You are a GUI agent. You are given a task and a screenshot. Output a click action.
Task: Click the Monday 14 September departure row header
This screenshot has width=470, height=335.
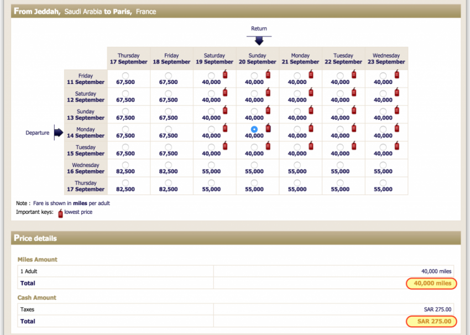85,133
